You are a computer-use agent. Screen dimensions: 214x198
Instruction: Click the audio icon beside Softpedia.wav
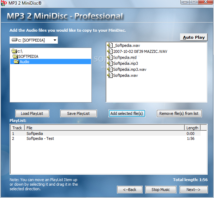coord(110,75)
